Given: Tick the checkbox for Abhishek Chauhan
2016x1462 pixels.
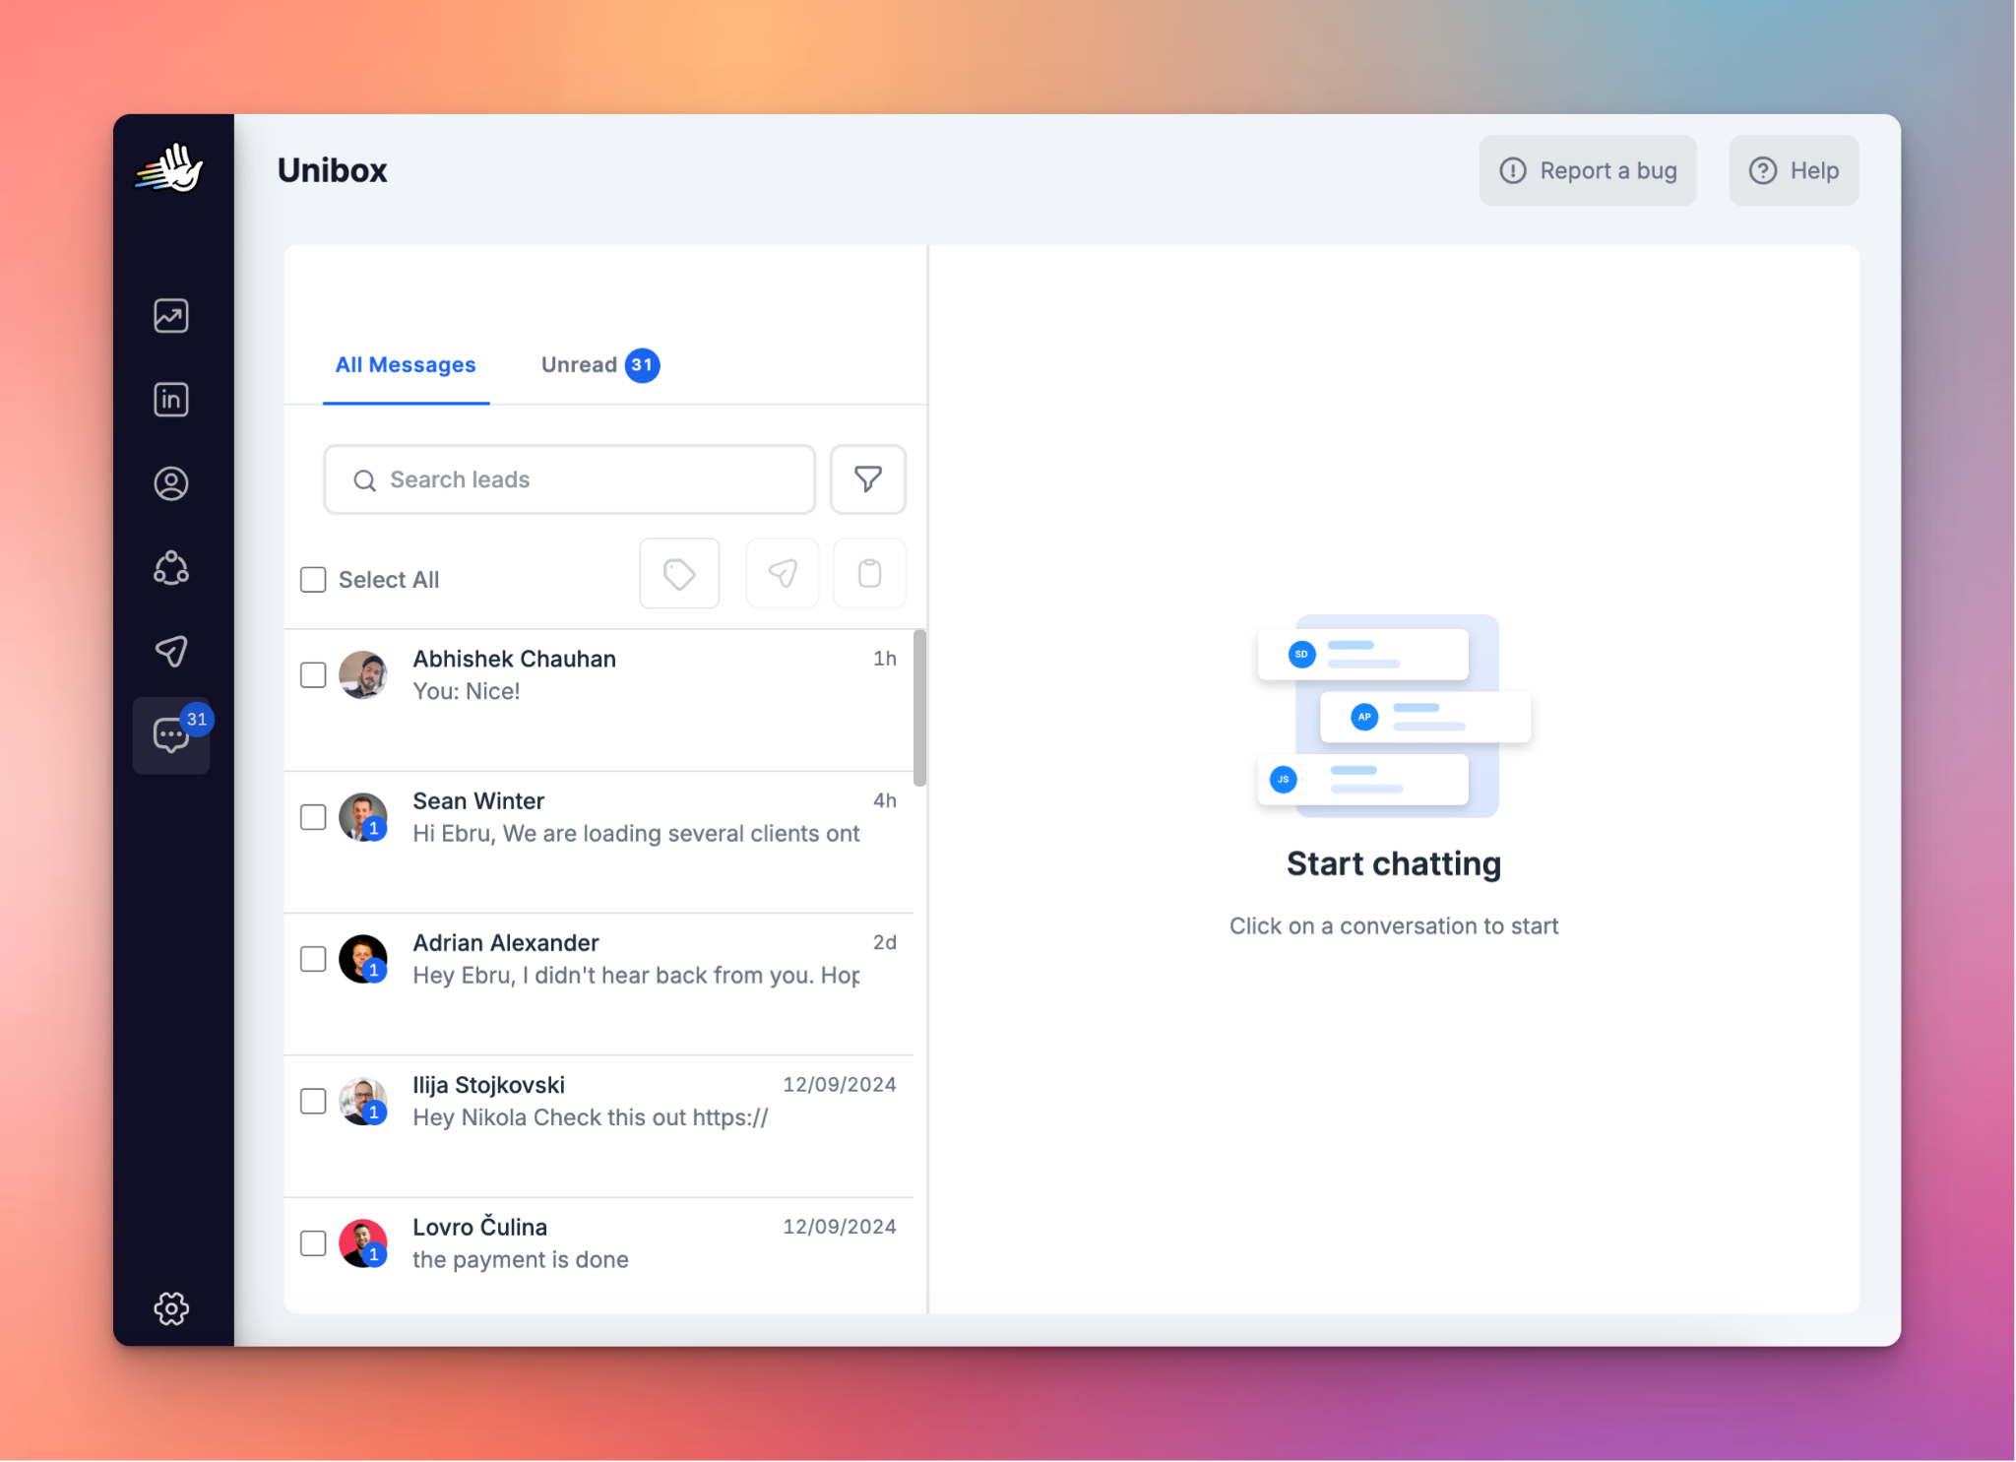Looking at the screenshot, I should coord(313,675).
